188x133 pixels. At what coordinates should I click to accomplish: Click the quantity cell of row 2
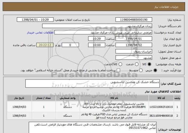[44, 116]
